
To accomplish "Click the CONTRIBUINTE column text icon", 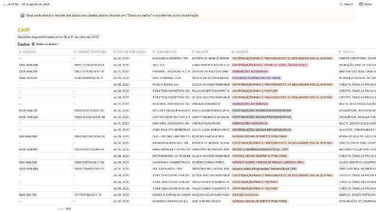I will coord(154,52).
